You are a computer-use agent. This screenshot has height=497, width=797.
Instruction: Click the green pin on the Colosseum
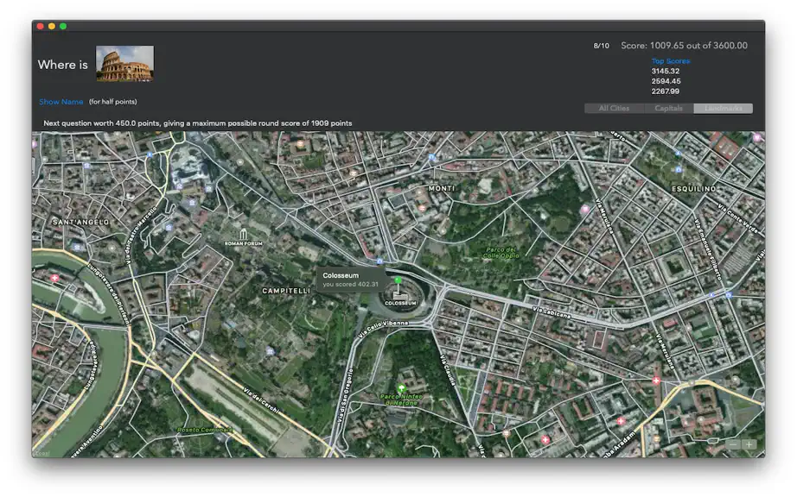click(398, 280)
